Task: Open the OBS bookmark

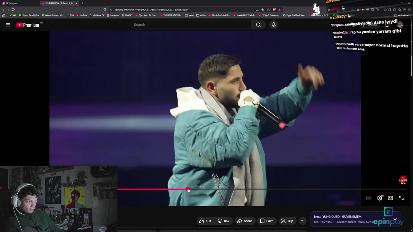Action: coord(70,15)
